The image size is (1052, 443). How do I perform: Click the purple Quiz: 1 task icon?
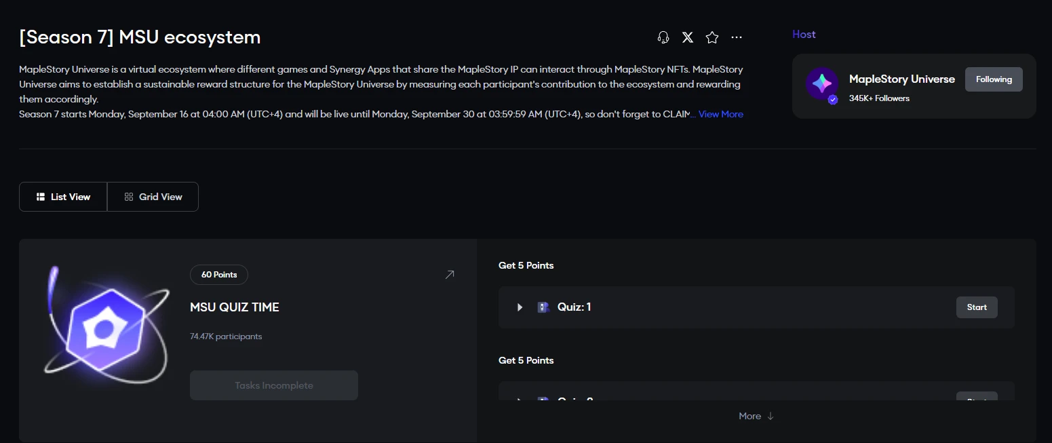coord(543,307)
